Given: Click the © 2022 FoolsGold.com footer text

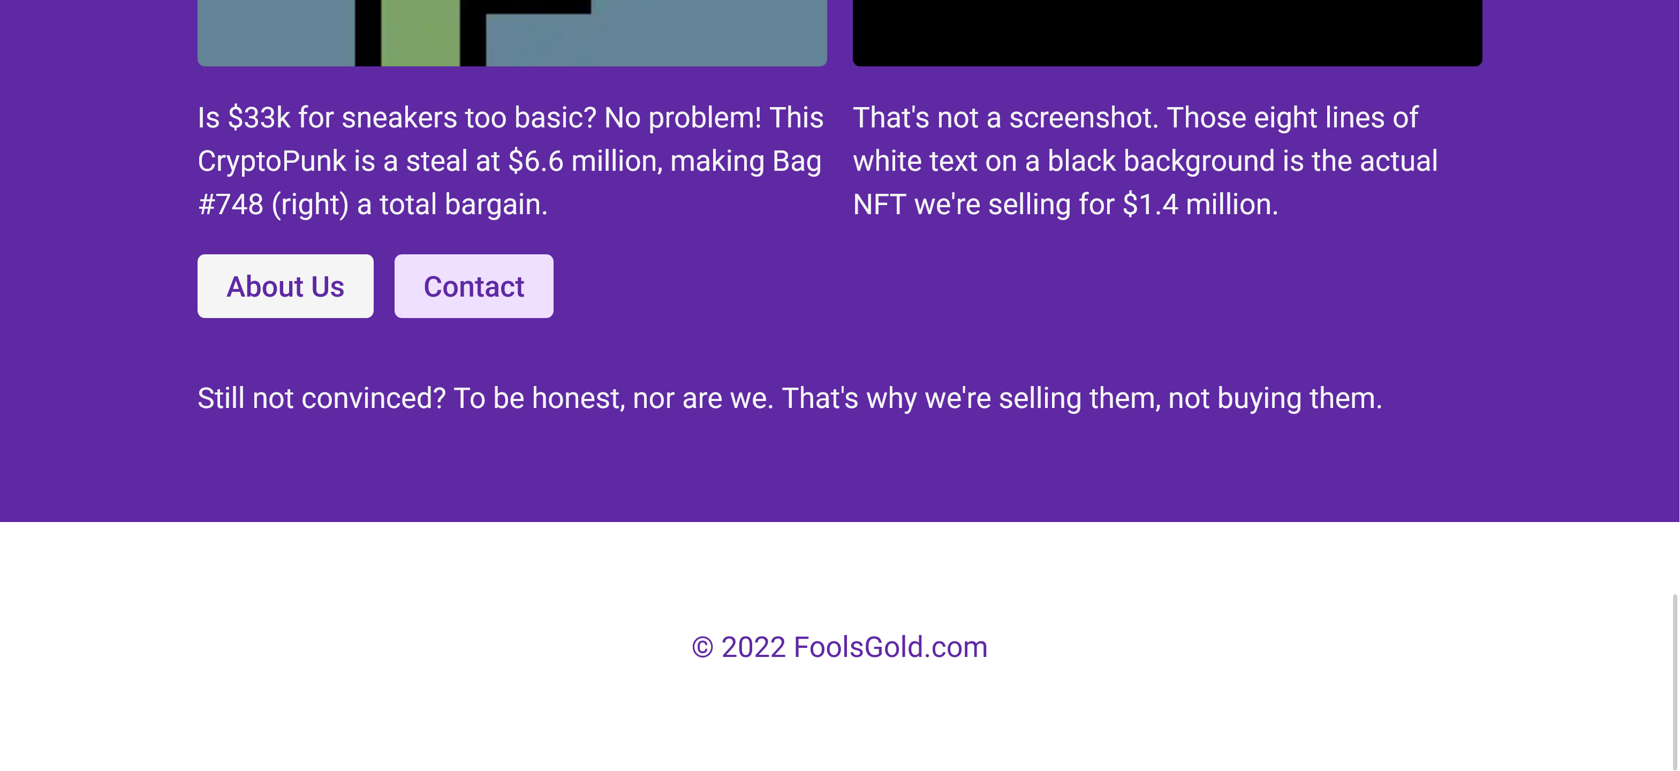Looking at the screenshot, I should [839, 647].
